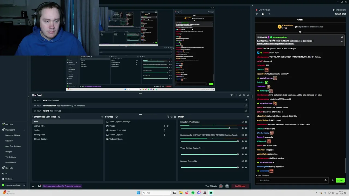Open Alert Box Settings in the sidebar
The width and height of the screenshot is (349, 196).
[13, 146]
